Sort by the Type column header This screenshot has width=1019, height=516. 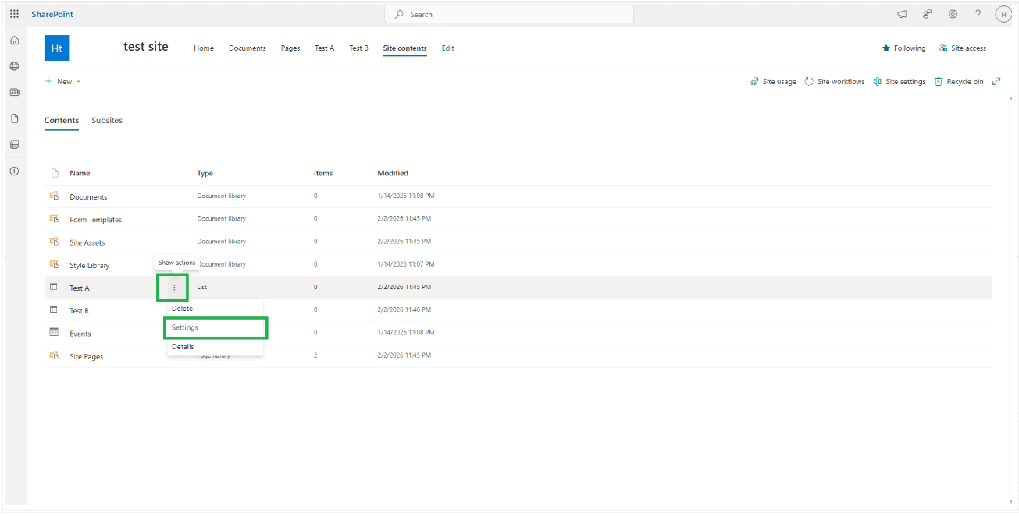(205, 173)
